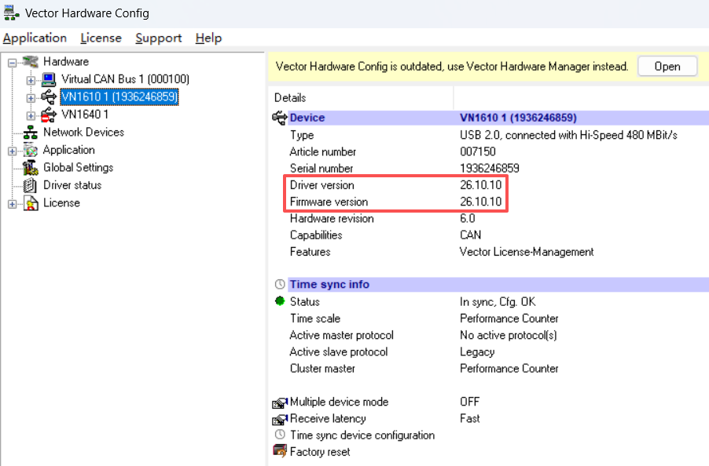Open the License menu
Viewport: 709px width, 466px height.
click(x=101, y=38)
